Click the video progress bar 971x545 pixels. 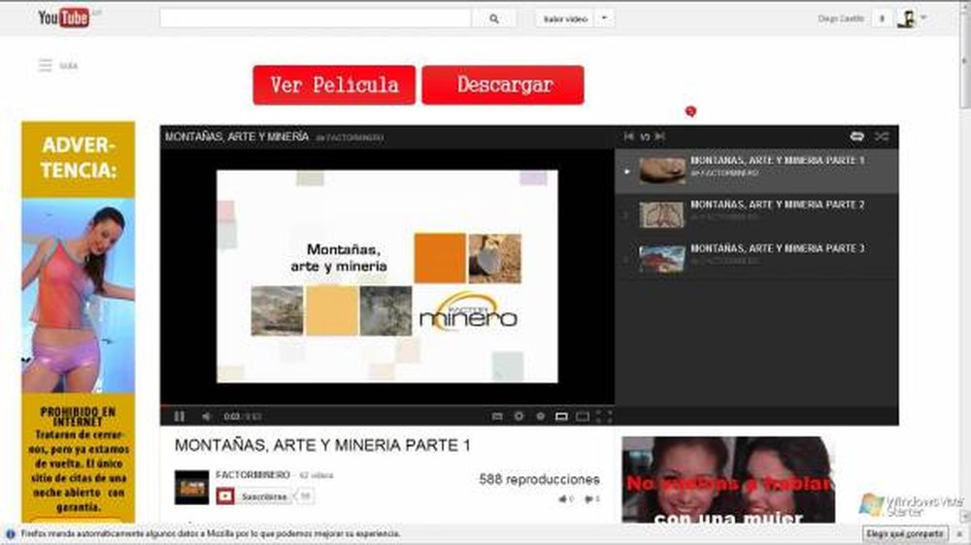(387, 405)
